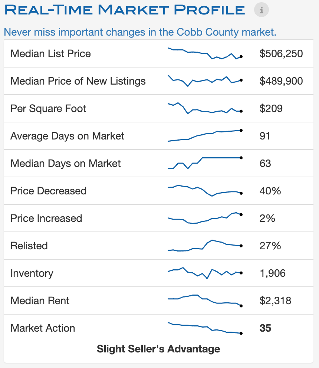The image size is (319, 368).
Task: Click the Cobb County market subtitle text
Action: point(140,32)
